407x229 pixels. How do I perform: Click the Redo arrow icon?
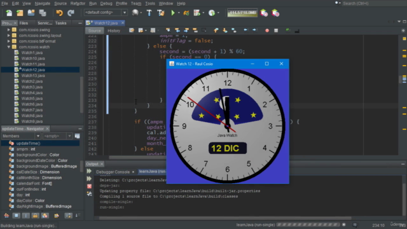tap(71, 13)
